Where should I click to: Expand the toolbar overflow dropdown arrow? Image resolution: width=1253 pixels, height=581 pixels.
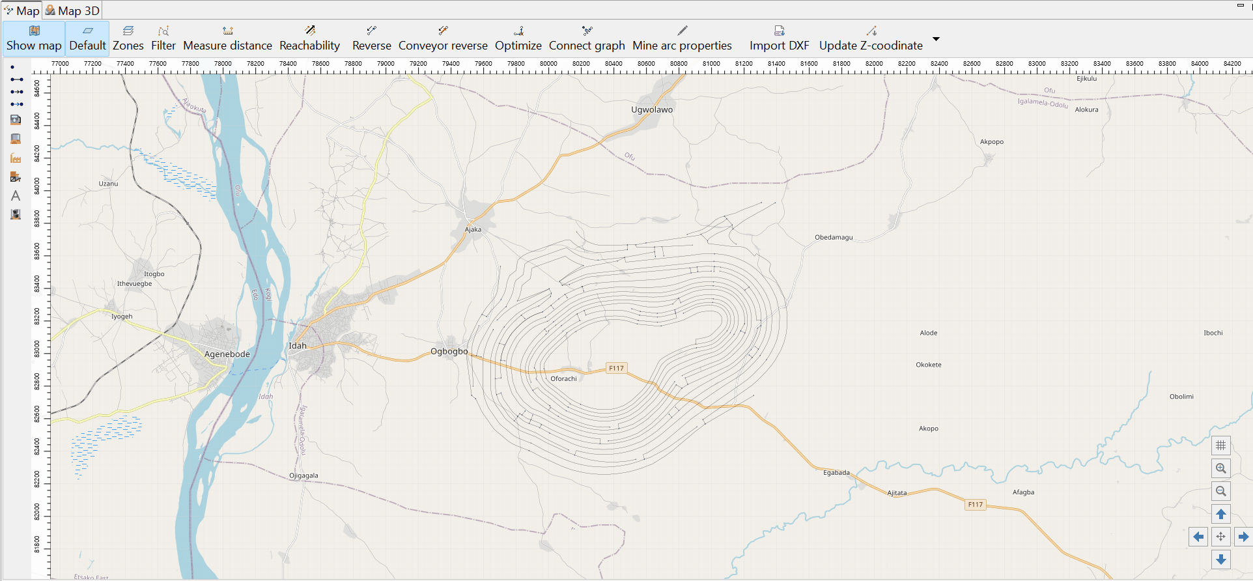[x=936, y=39]
